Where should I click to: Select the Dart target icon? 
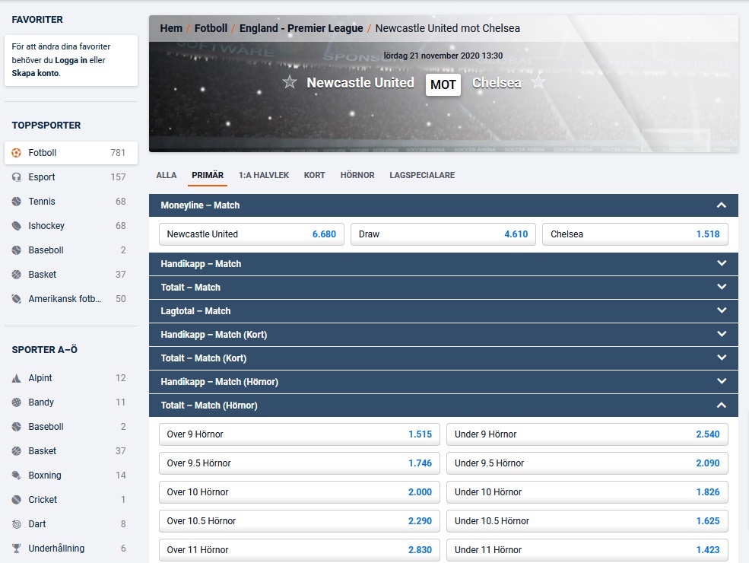(16, 524)
